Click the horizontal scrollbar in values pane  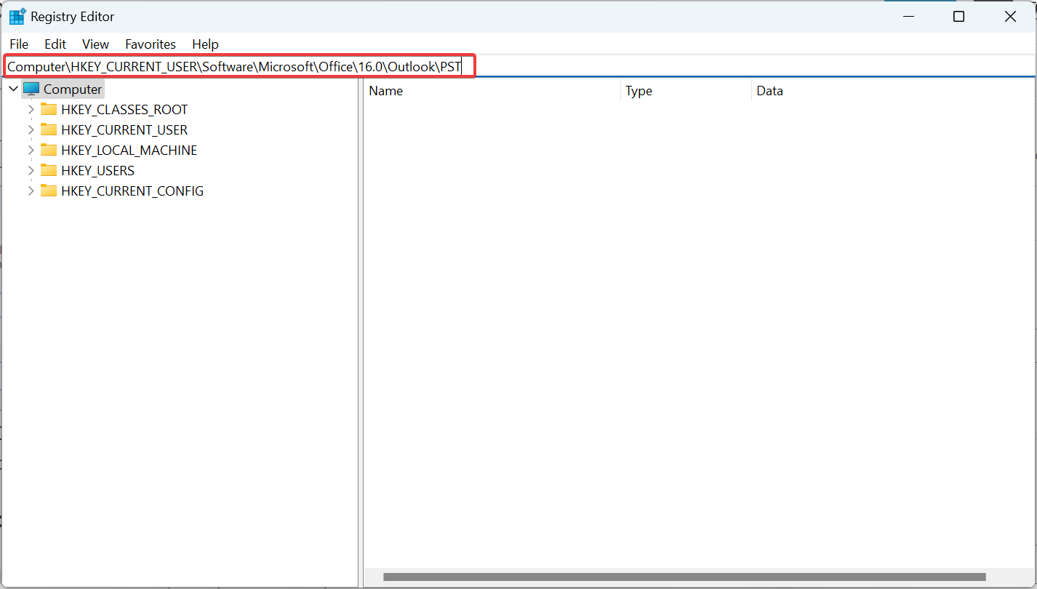[684, 577]
